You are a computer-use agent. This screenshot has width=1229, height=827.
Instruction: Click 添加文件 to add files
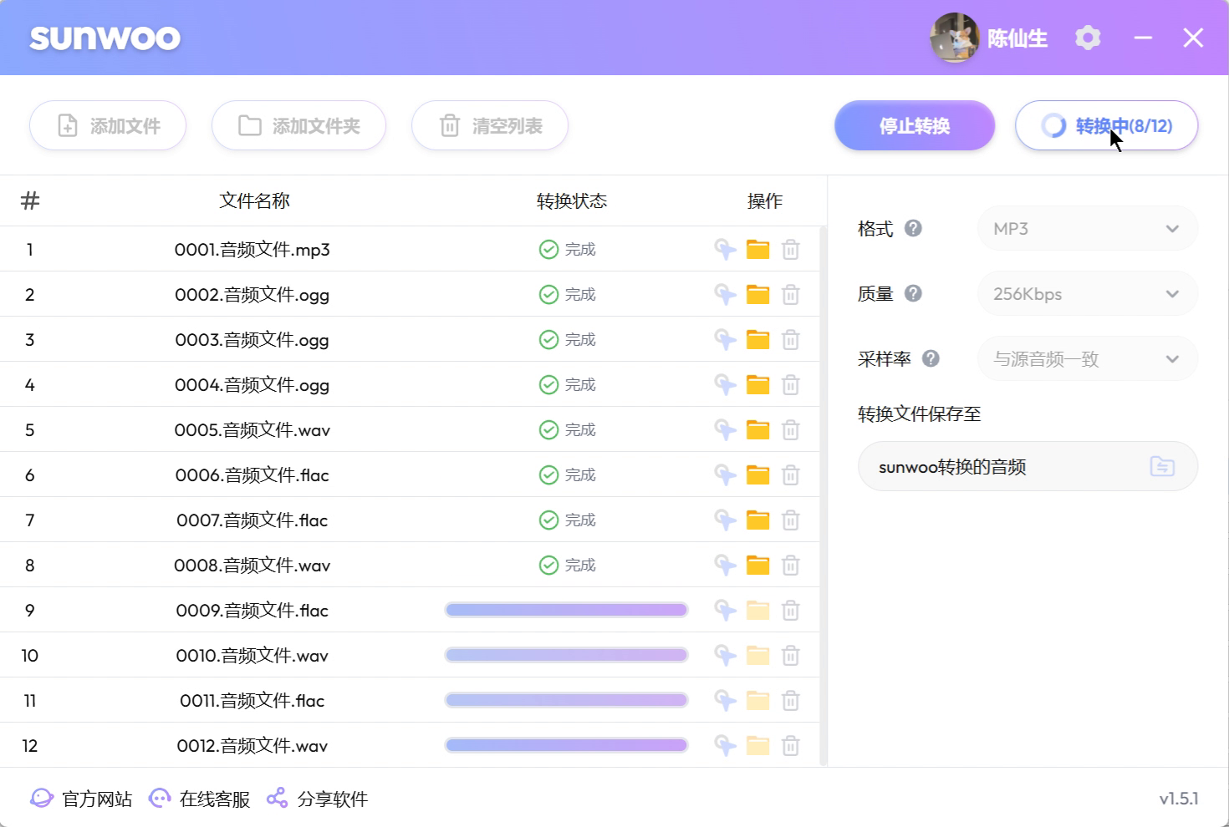coord(108,125)
